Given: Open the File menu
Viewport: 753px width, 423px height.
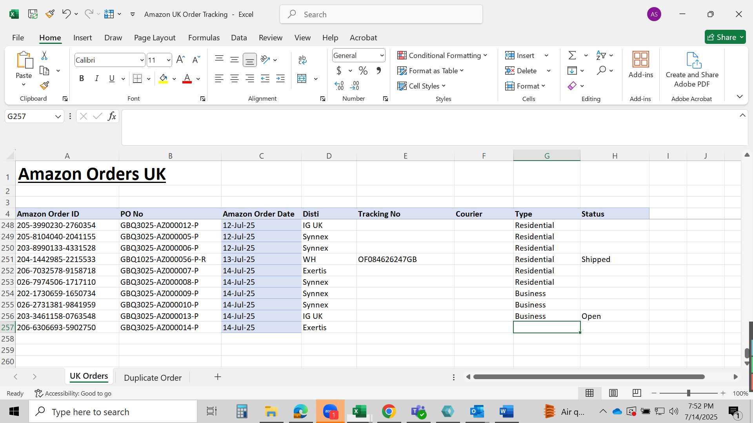Looking at the screenshot, I should tap(18, 38).
